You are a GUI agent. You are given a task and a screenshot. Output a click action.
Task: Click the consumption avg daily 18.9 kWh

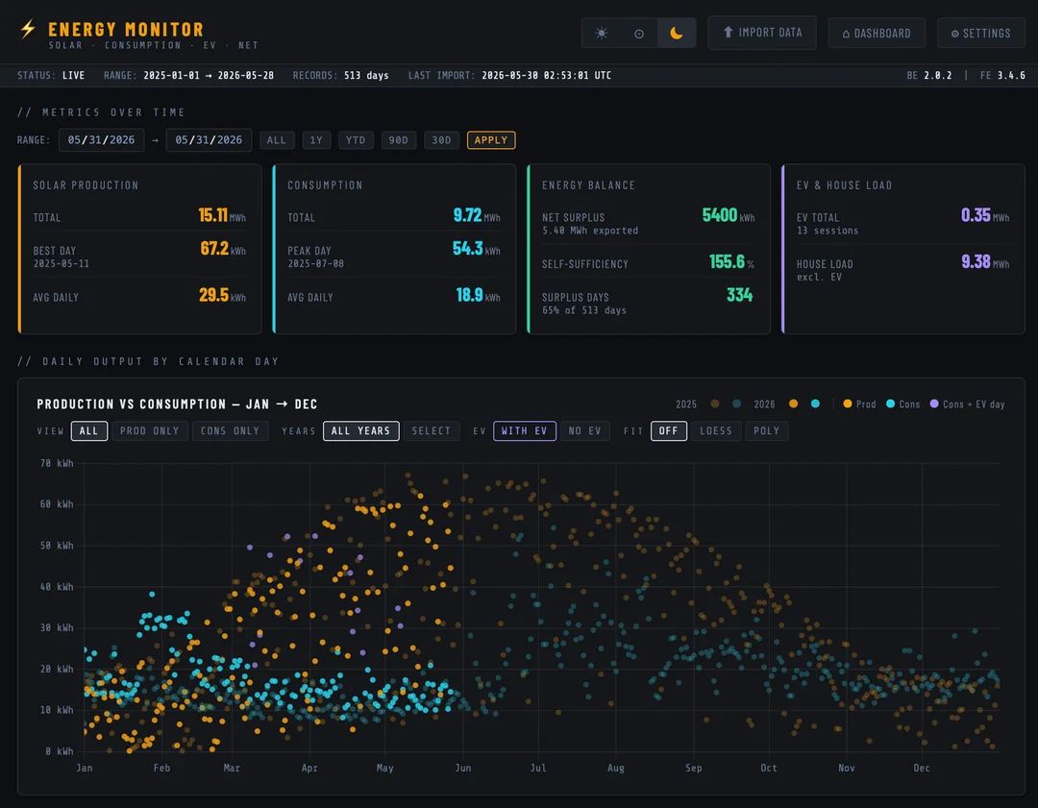(x=478, y=295)
